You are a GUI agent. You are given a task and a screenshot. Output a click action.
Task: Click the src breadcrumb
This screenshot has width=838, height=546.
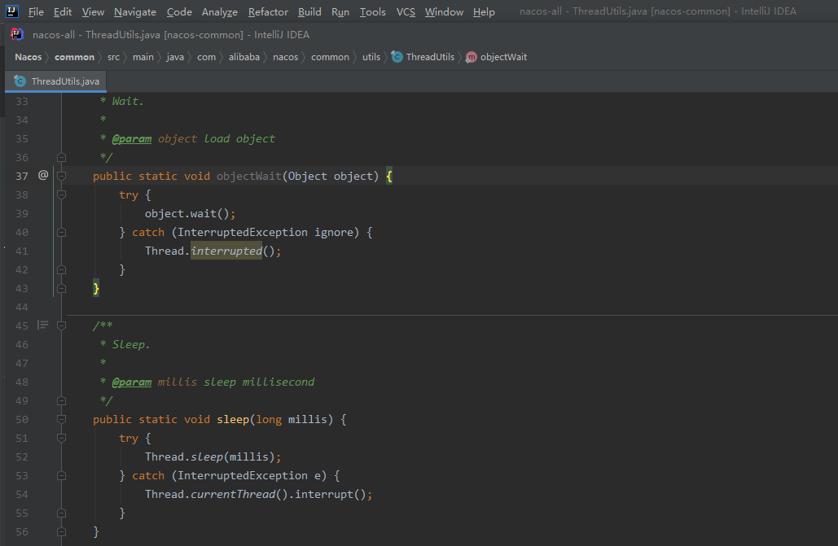(113, 57)
